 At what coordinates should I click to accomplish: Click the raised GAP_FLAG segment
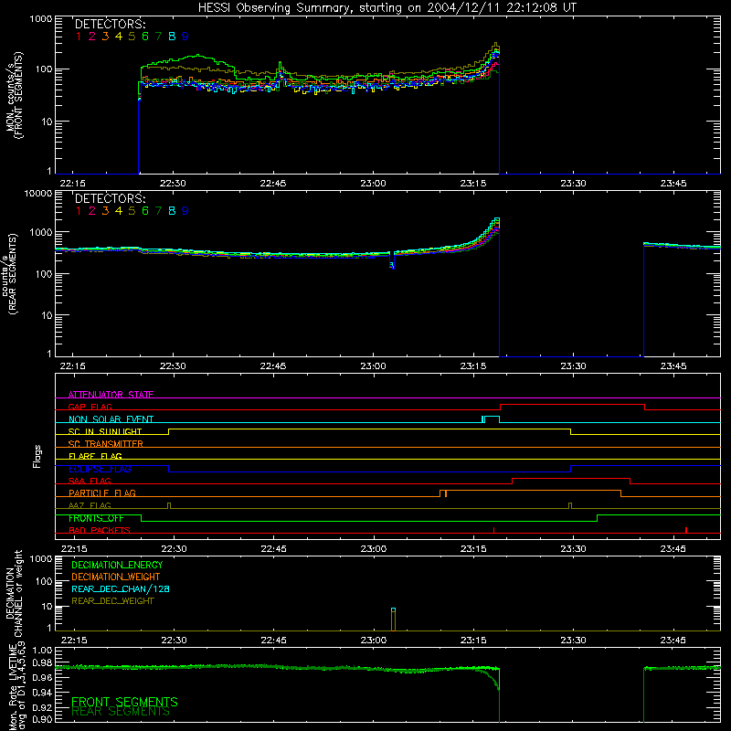pos(573,405)
